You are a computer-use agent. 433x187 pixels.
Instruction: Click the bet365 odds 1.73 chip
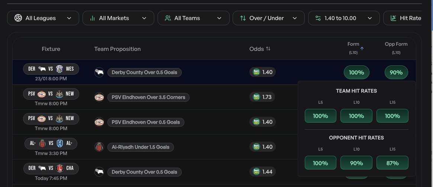(x=262, y=97)
